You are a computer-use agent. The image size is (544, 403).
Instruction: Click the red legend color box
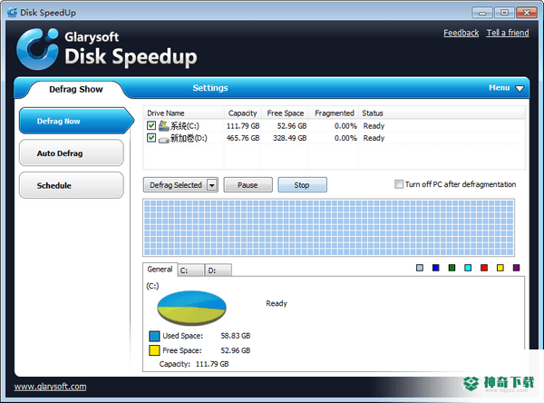pos(484,268)
